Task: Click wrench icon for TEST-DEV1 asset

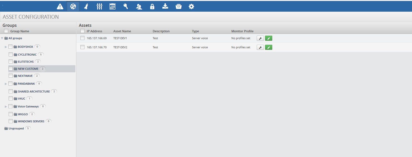Action: pyautogui.click(x=260, y=38)
